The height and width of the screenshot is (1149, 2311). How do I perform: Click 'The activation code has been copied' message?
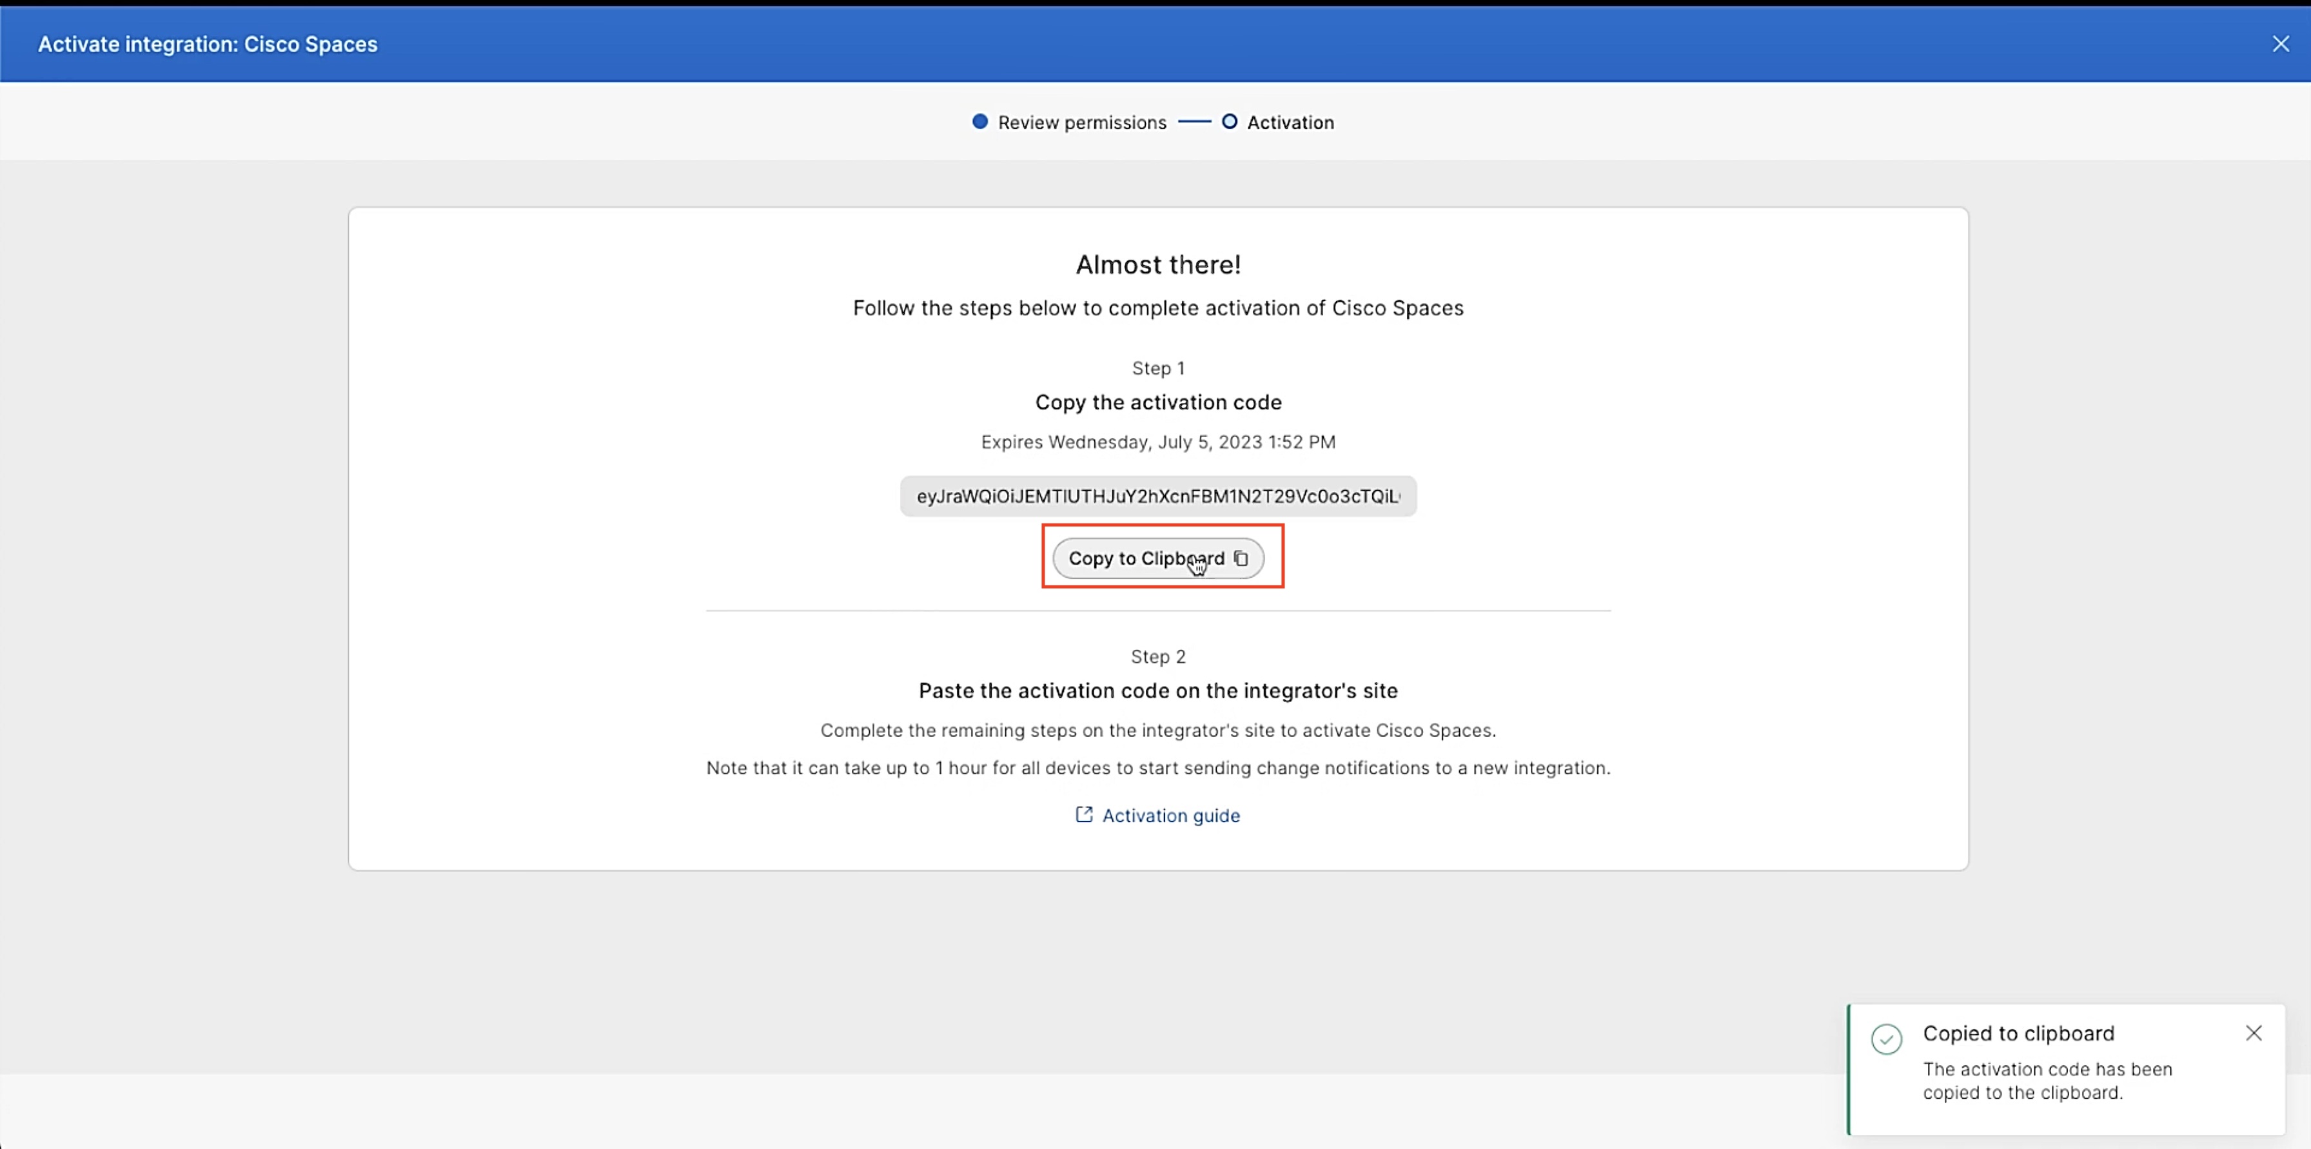[2047, 1081]
